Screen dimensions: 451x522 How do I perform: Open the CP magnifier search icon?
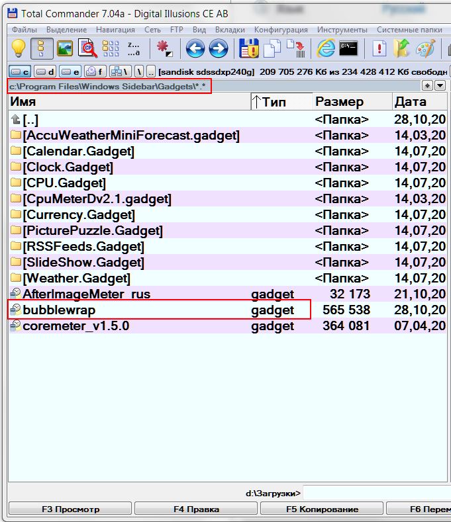pos(87,48)
